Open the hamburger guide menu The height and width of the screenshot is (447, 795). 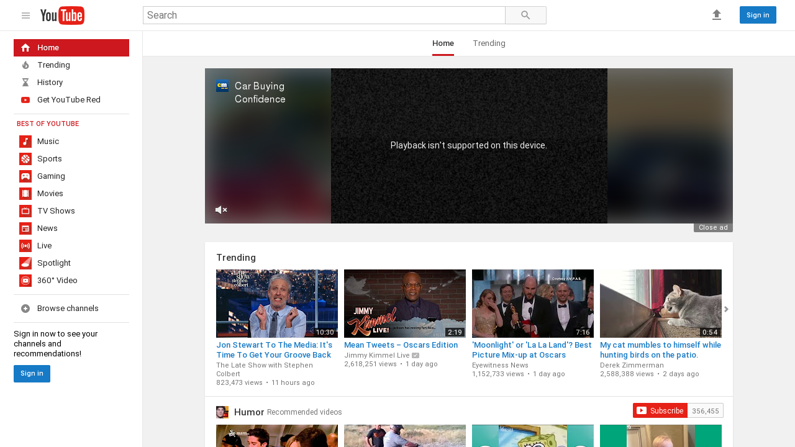tap(25, 16)
